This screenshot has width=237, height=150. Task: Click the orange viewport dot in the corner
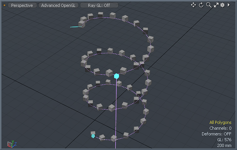(x=4, y=5)
